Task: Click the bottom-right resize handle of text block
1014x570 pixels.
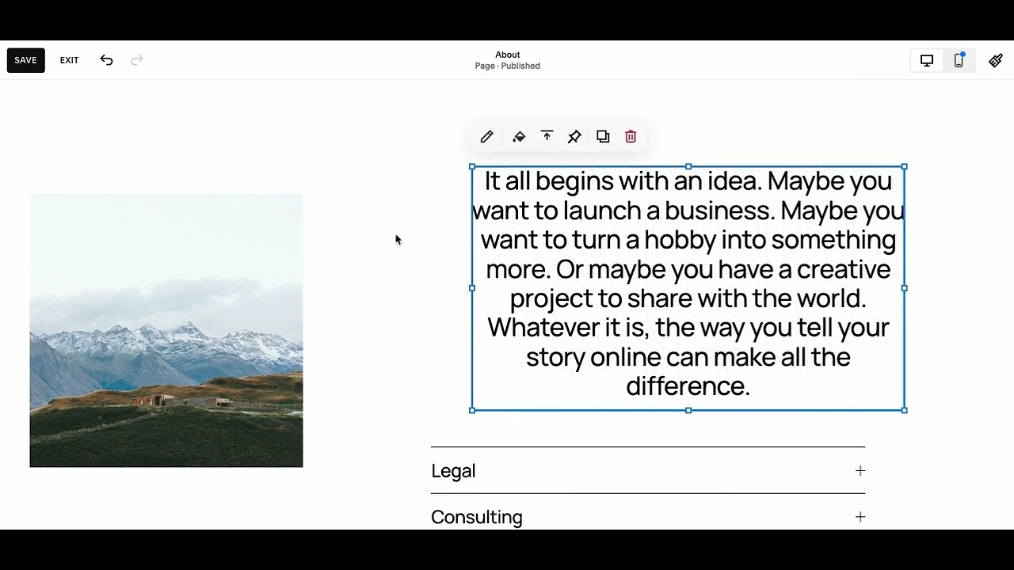Action: [905, 410]
